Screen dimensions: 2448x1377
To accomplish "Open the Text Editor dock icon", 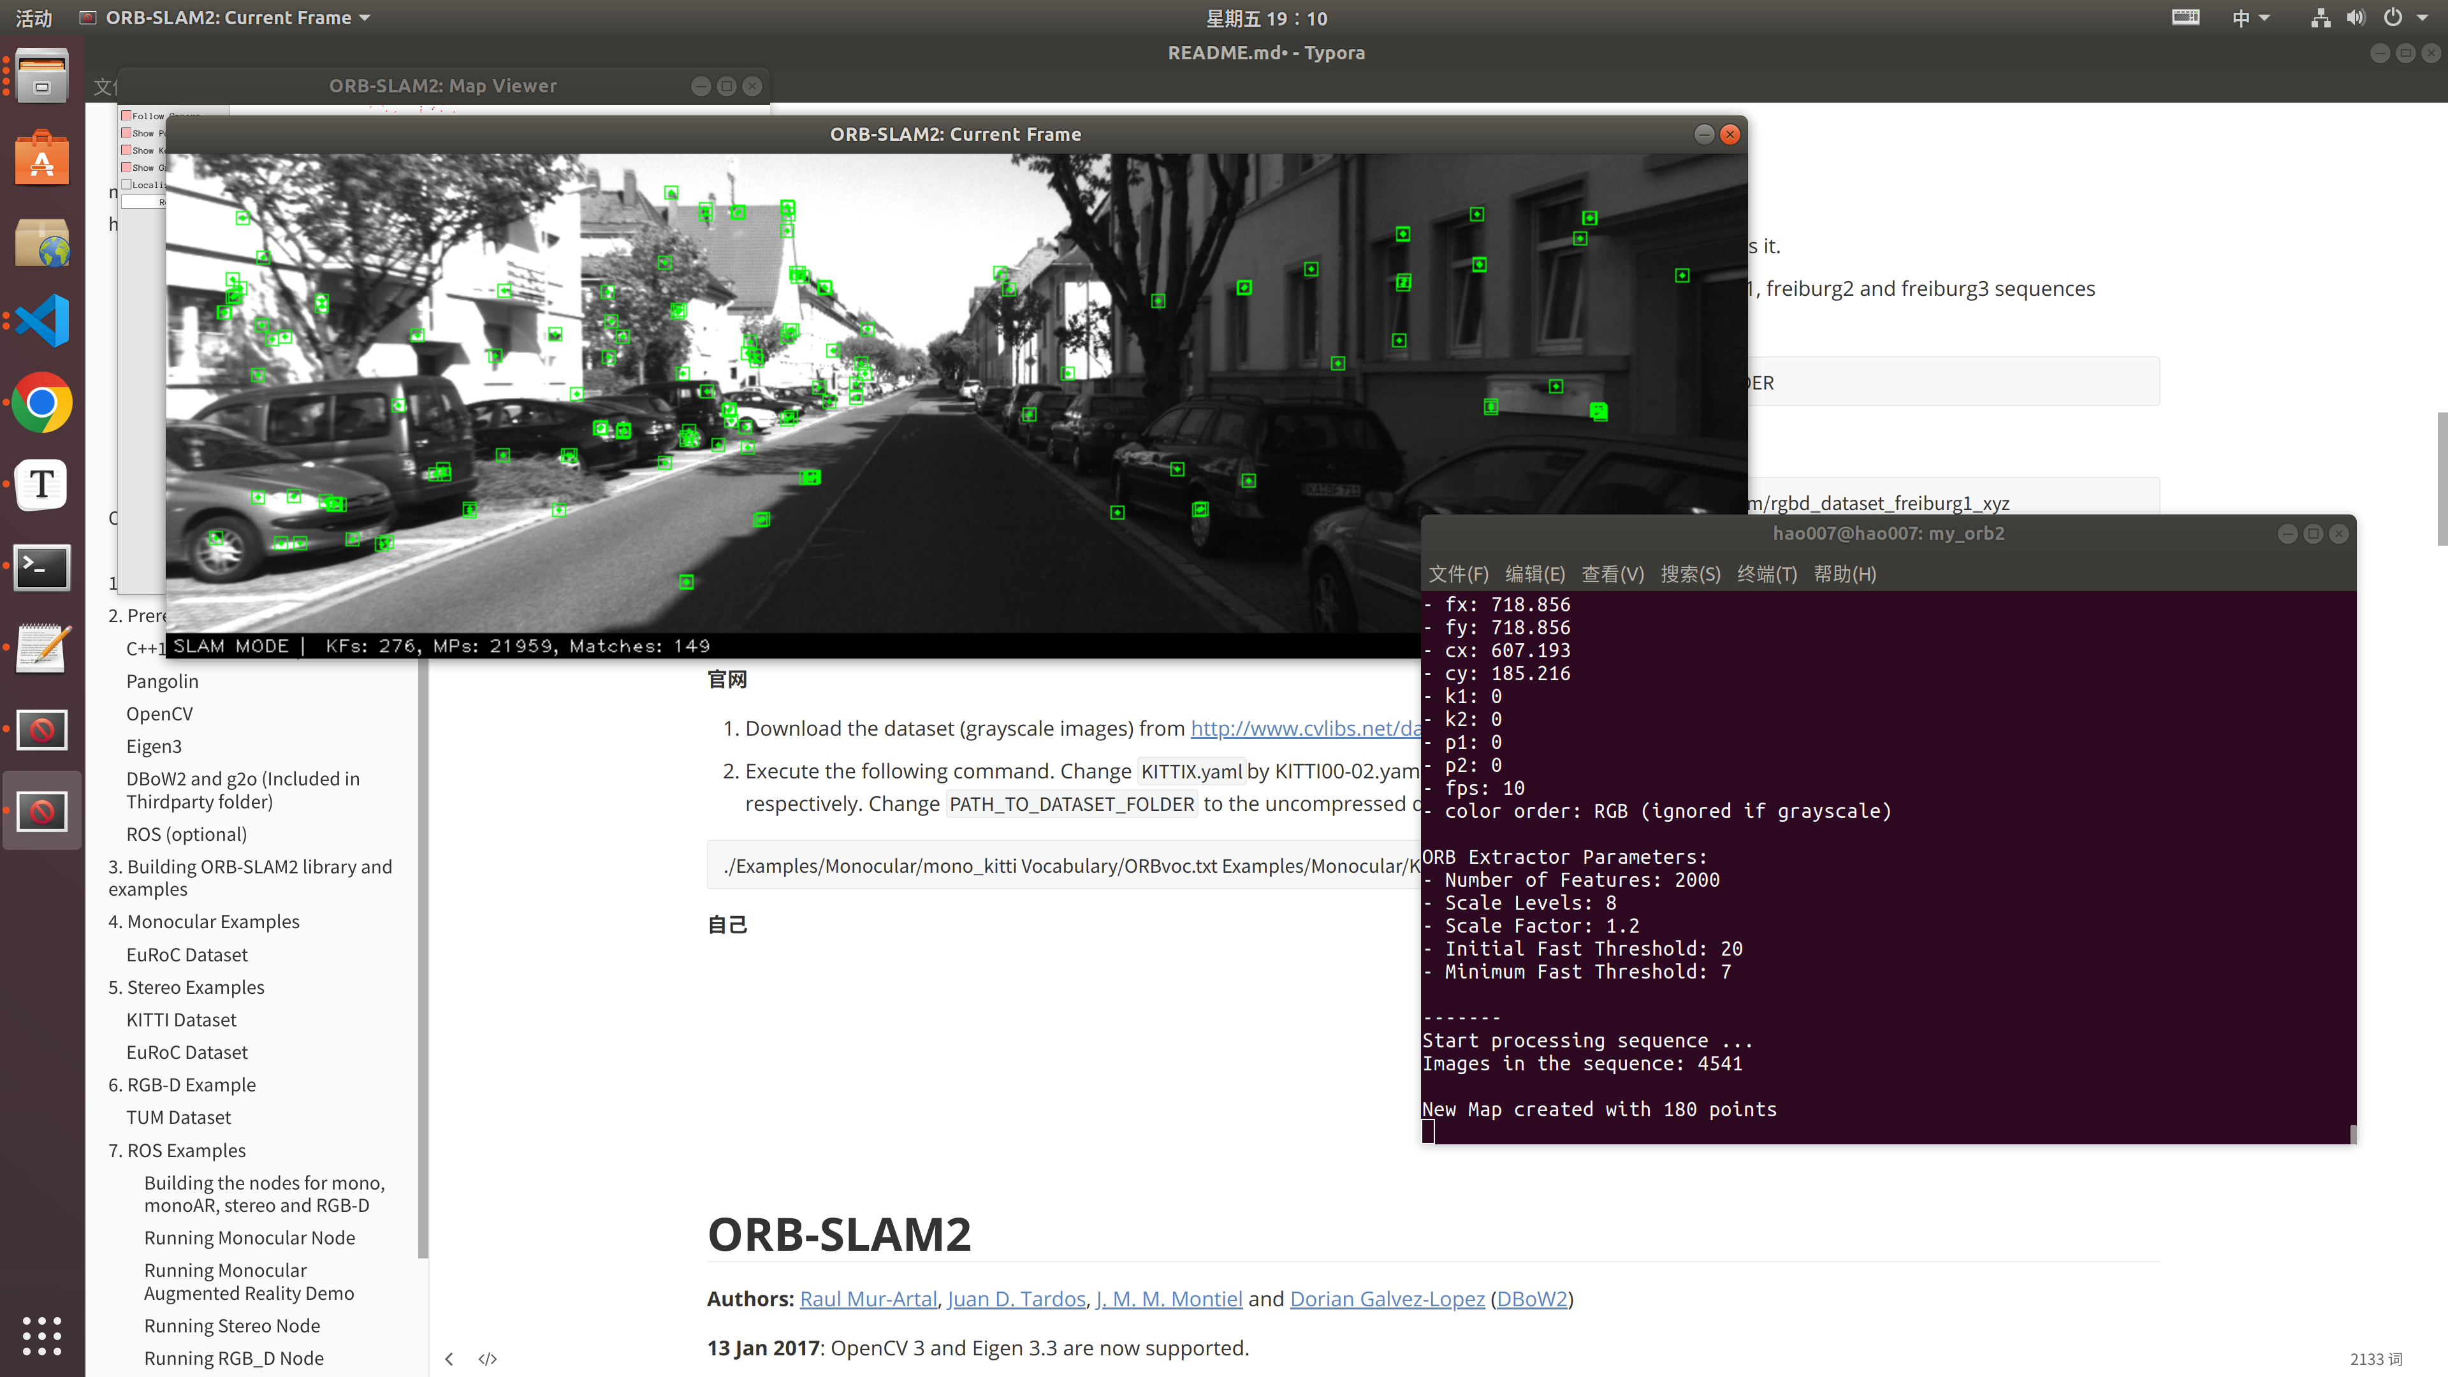I will [x=42, y=648].
